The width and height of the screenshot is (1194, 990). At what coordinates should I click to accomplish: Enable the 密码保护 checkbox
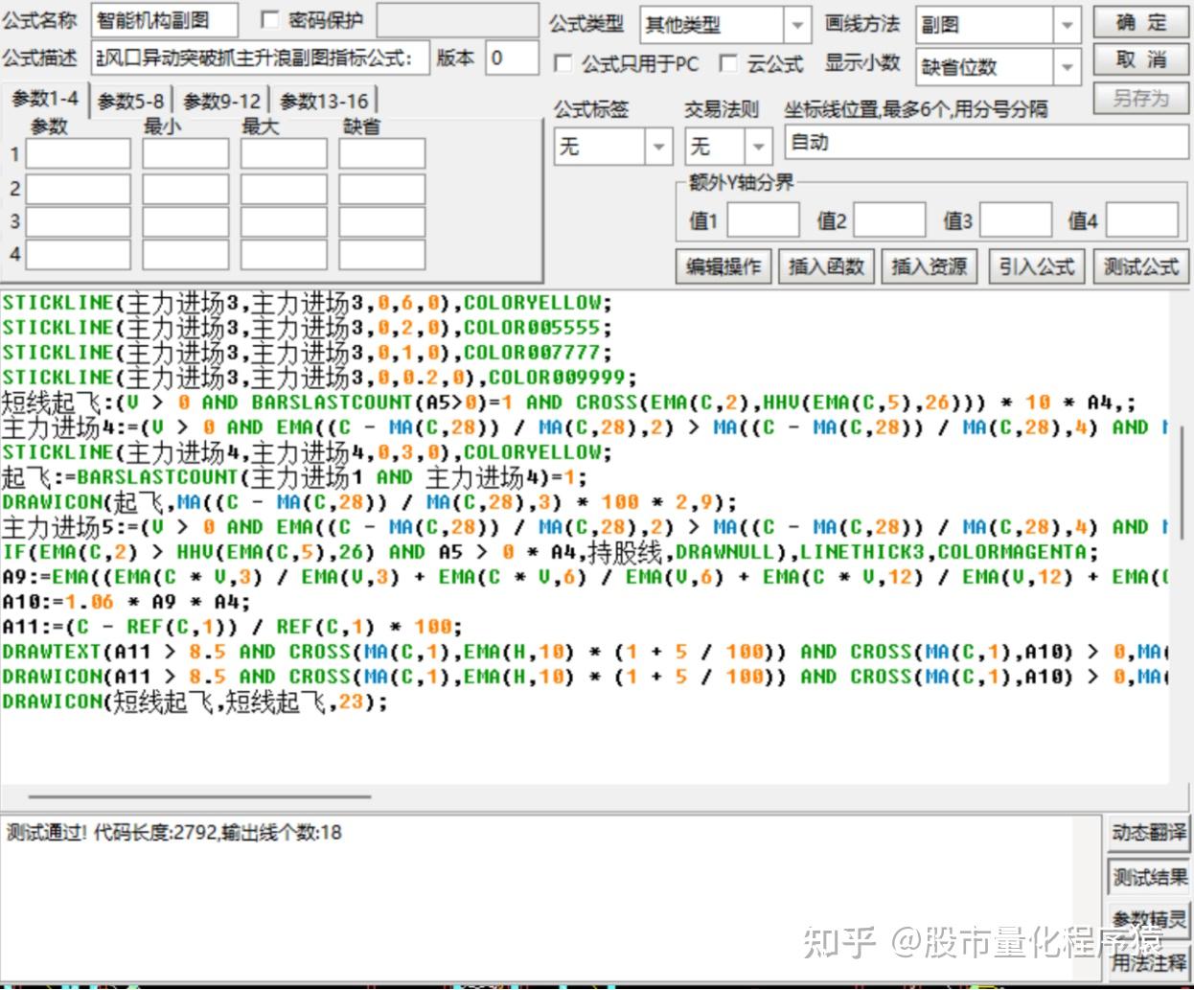(x=269, y=20)
